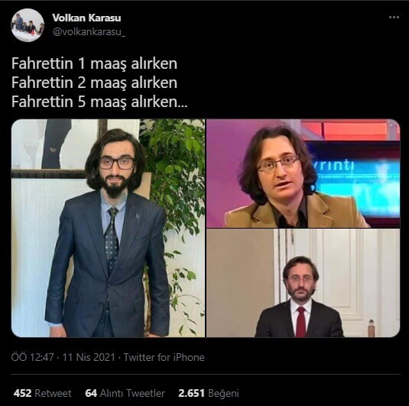Open Volkan Karasu's round profile avatar
The height and width of the screenshot is (406, 409).
point(28,25)
